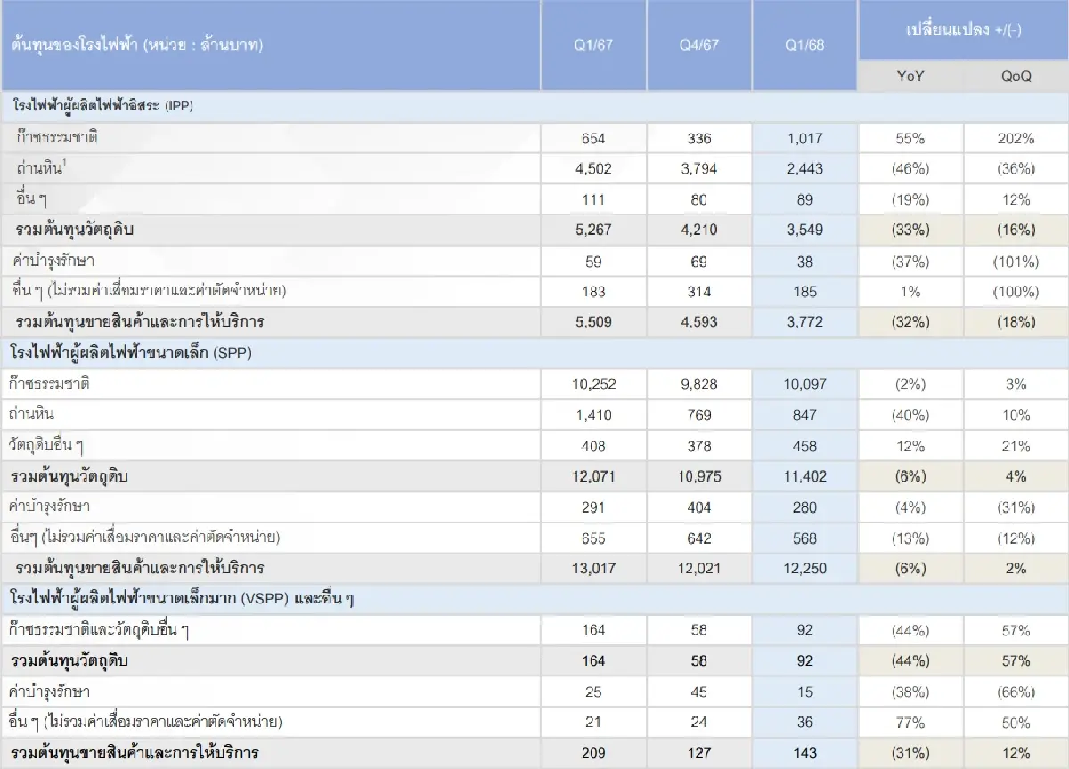Viewport: 1069px width, 769px height.
Task: Click the VSPP total cost 143 under Q1/68
Action: [x=804, y=752]
